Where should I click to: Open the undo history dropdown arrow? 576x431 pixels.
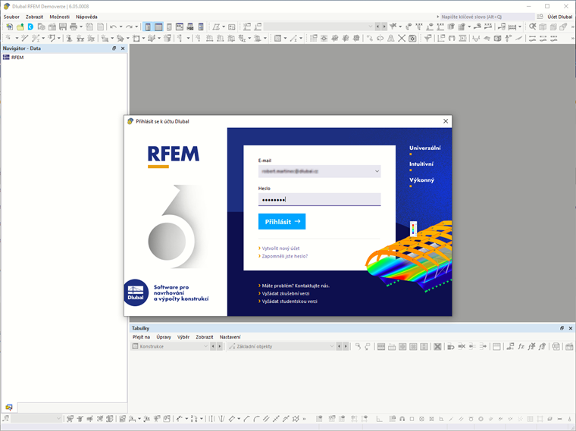[x=121, y=27]
